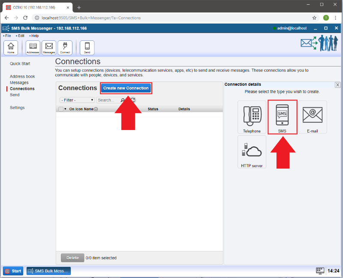Click the Create new Connection button

[x=126, y=88]
